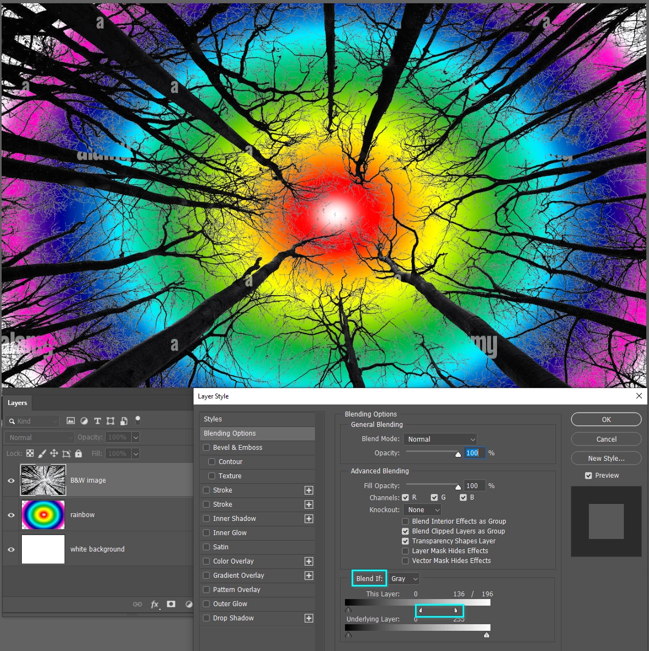Image resolution: width=649 pixels, height=651 pixels.
Task: Open the Drop Shadow settings
Action: click(x=233, y=618)
